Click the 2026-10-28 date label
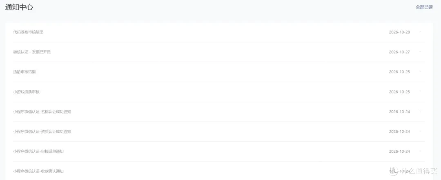 [x=399, y=32]
